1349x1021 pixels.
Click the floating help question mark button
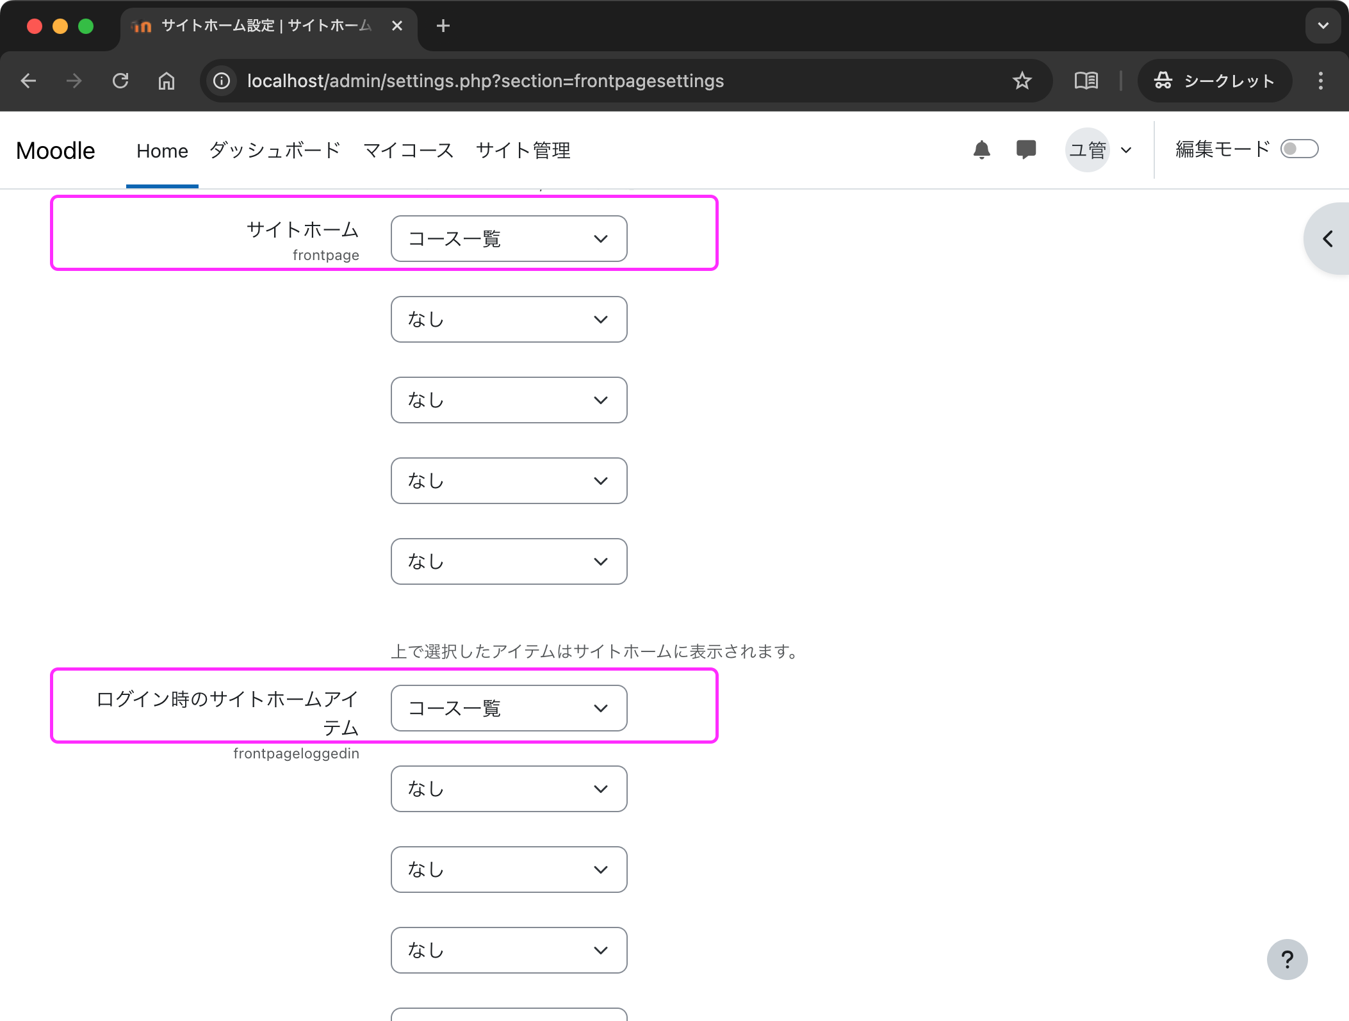click(x=1287, y=959)
